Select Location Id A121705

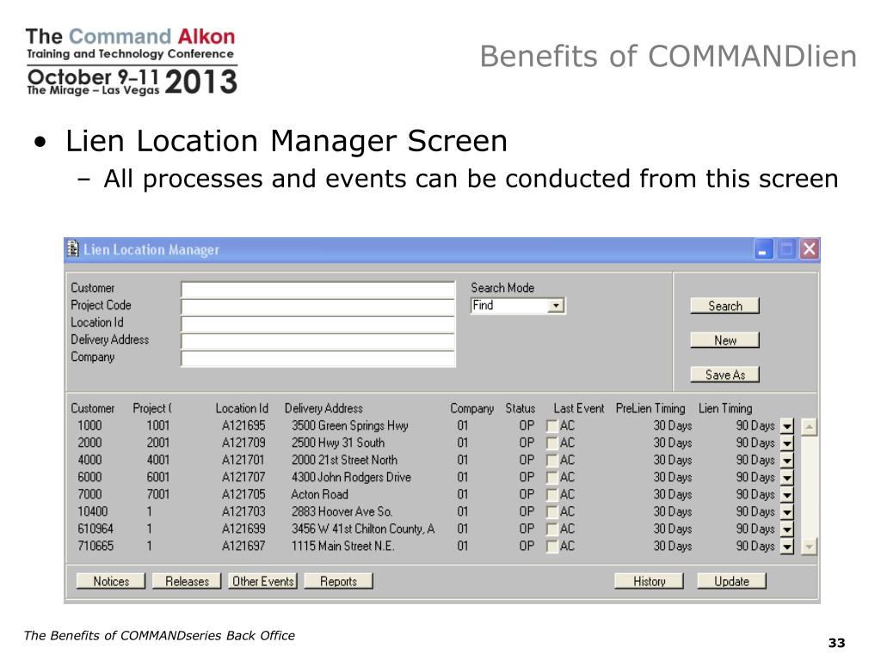tap(243, 494)
